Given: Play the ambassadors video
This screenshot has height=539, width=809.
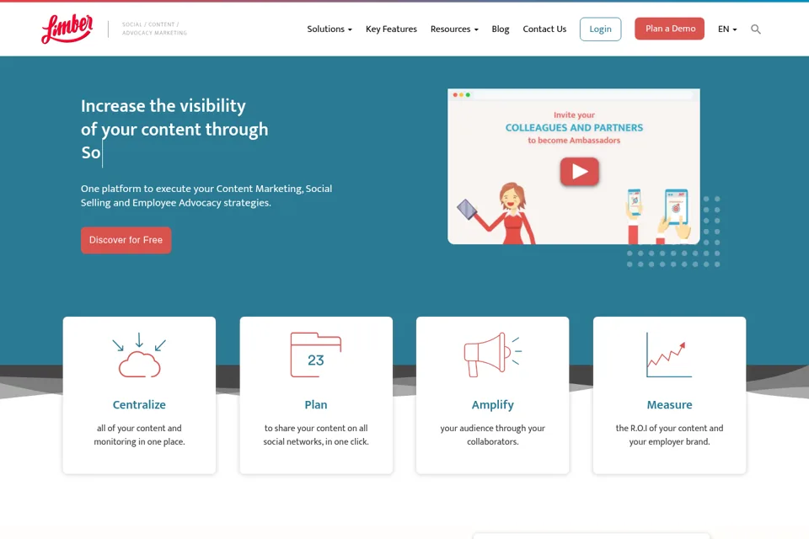Looking at the screenshot, I should tap(580, 172).
